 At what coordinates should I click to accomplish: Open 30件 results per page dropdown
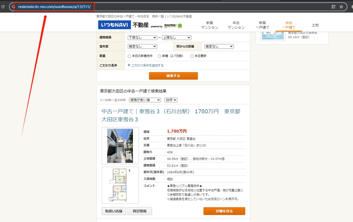click(x=171, y=100)
